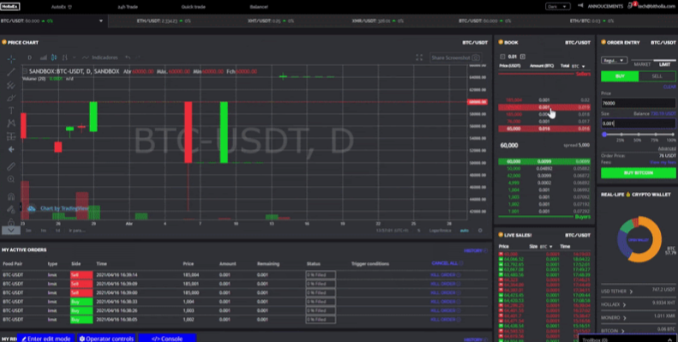Open the Quick trade menu
This screenshot has height=342, width=678.
[193, 7]
